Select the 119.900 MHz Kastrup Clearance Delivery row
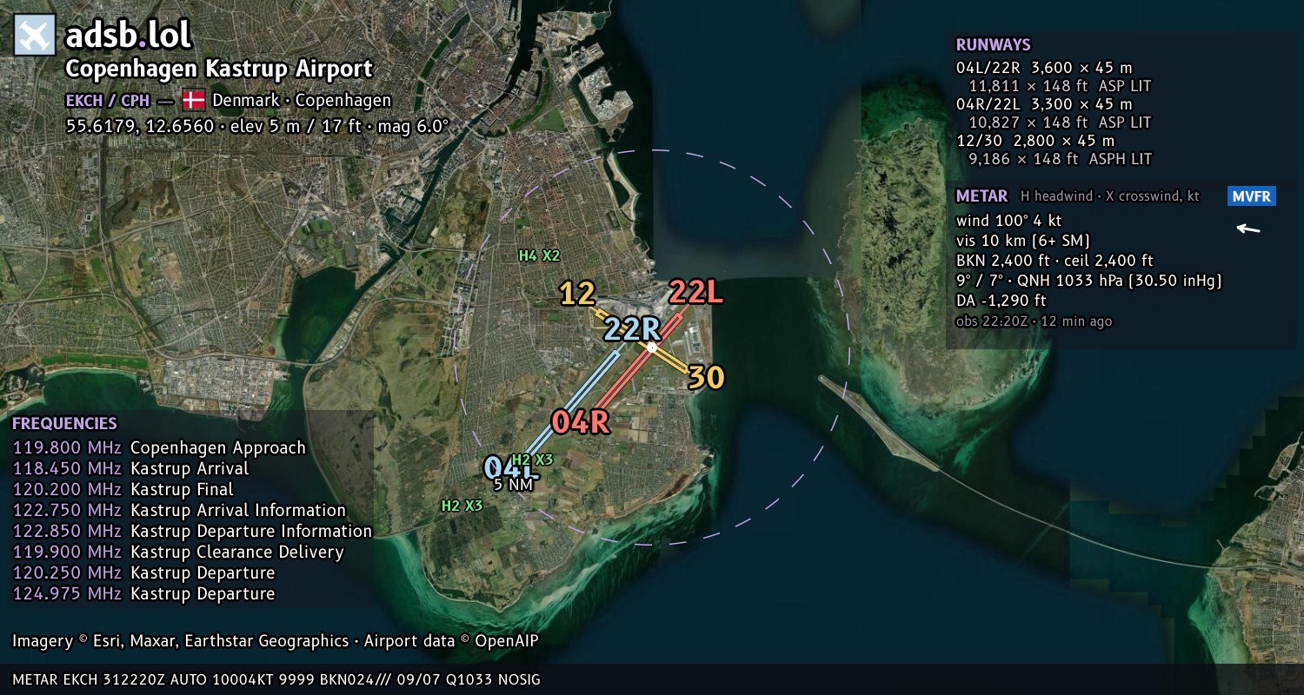Viewport: 1304px width, 695px height. [x=178, y=553]
